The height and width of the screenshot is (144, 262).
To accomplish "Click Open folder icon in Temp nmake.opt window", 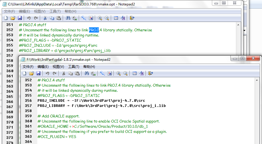I will tap(13, 18).
